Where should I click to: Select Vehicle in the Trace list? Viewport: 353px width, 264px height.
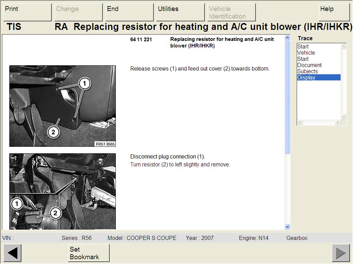(306, 53)
